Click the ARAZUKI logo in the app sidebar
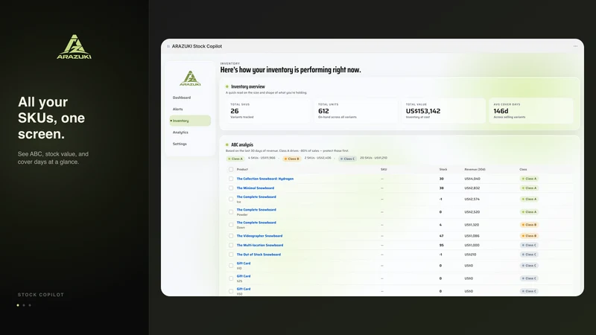 pyautogui.click(x=190, y=78)
